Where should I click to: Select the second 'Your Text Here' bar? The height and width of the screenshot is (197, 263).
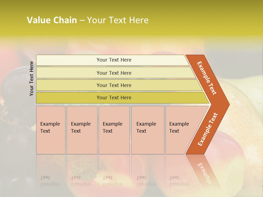[114, 73]
